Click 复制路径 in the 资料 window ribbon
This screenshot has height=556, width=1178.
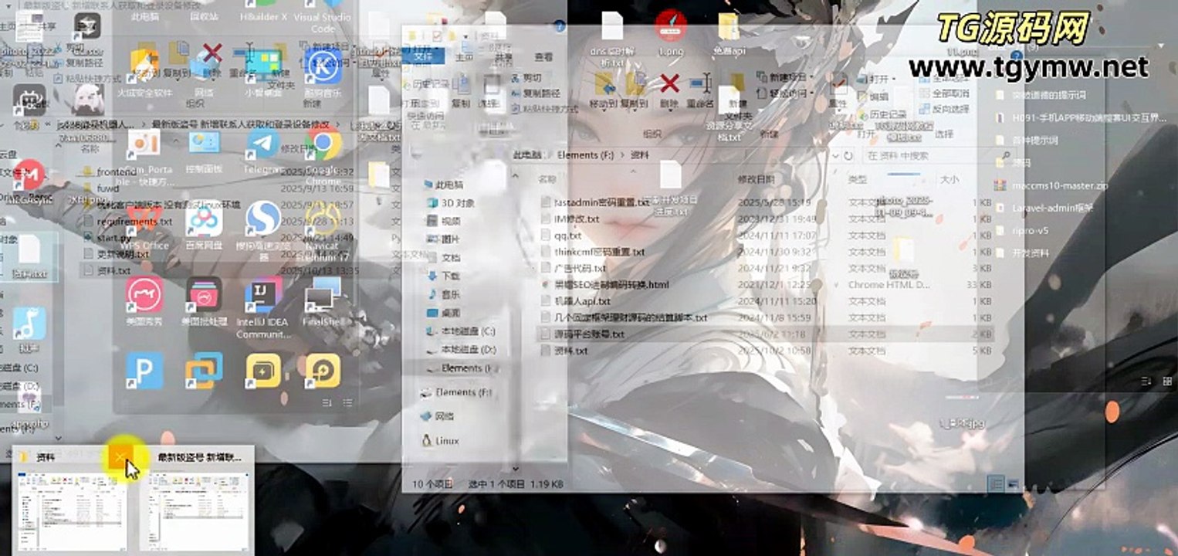(535, 93)
